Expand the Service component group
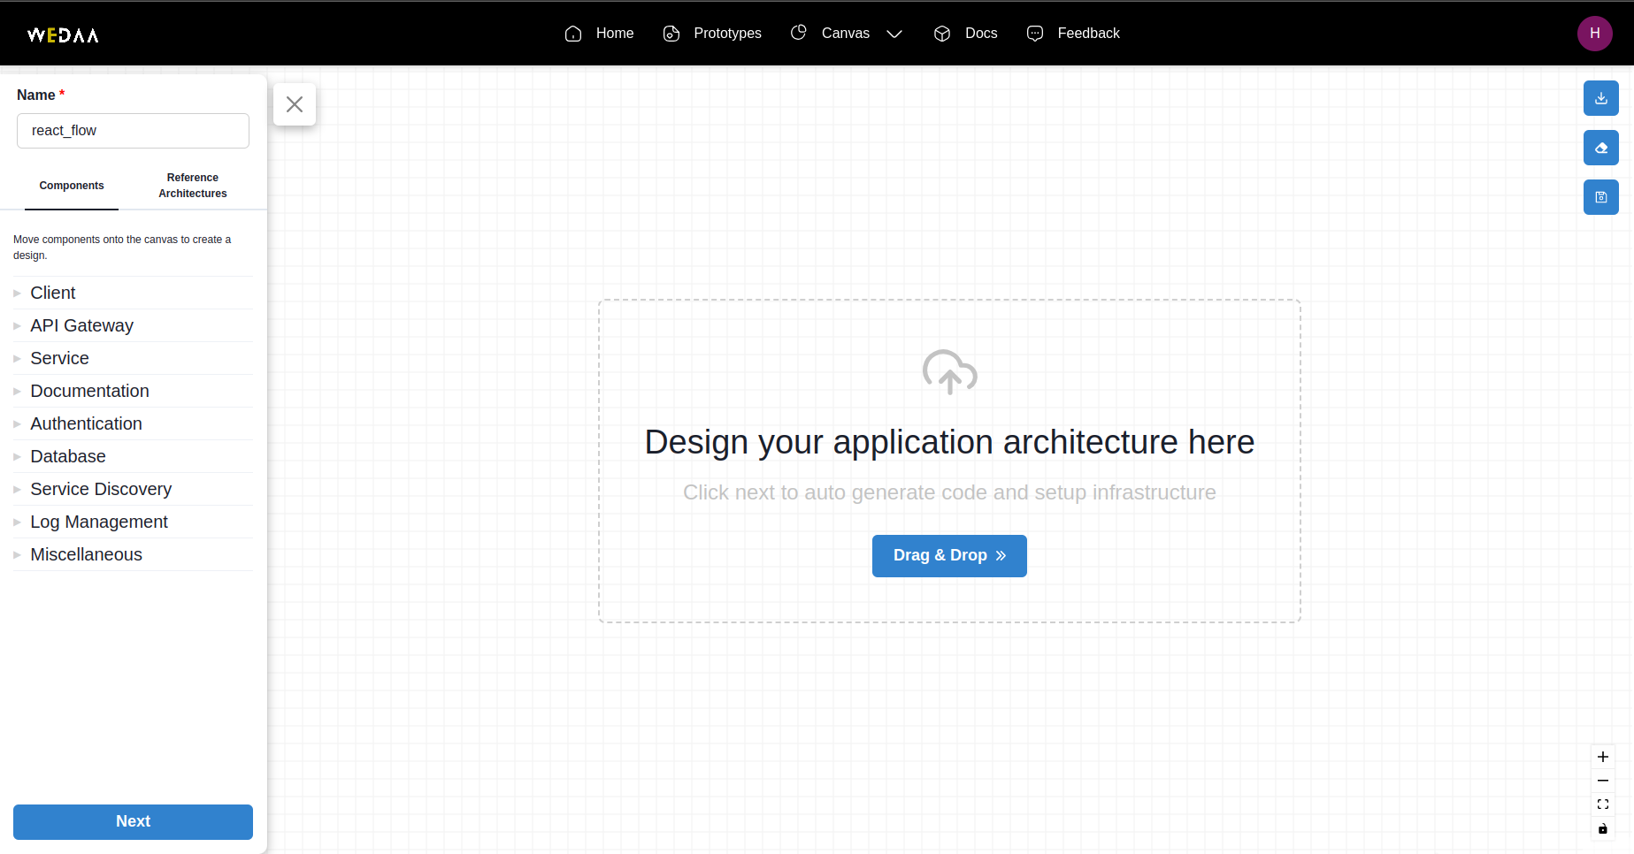Image resolution: width=1634 pixels, height=854 pixels. [133, 358]
